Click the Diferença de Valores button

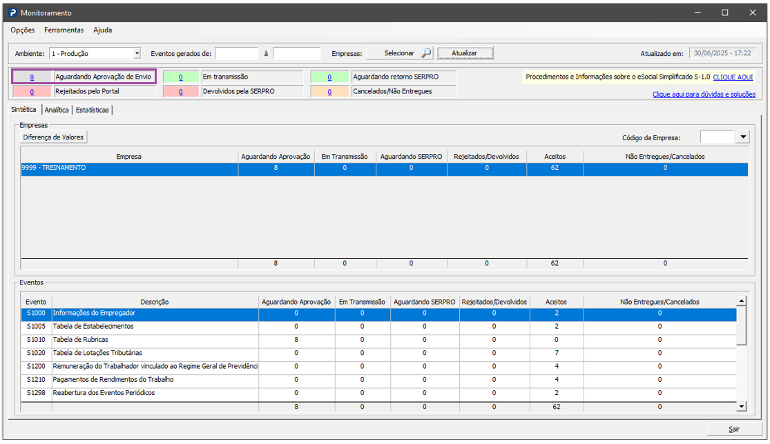tap(53, 137)
